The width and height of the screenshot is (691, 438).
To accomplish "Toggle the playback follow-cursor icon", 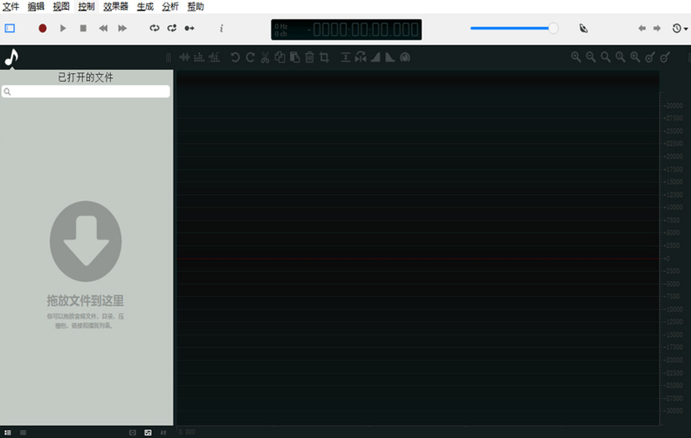I will 190,28.
